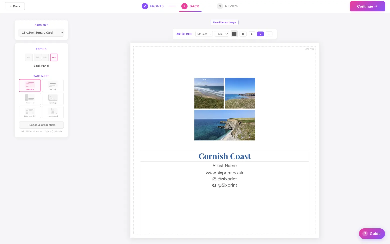Image resolution: width=390 pixels, height=244 pixels.
Task: Pick the Full image back mode
Action: [53, 99]
